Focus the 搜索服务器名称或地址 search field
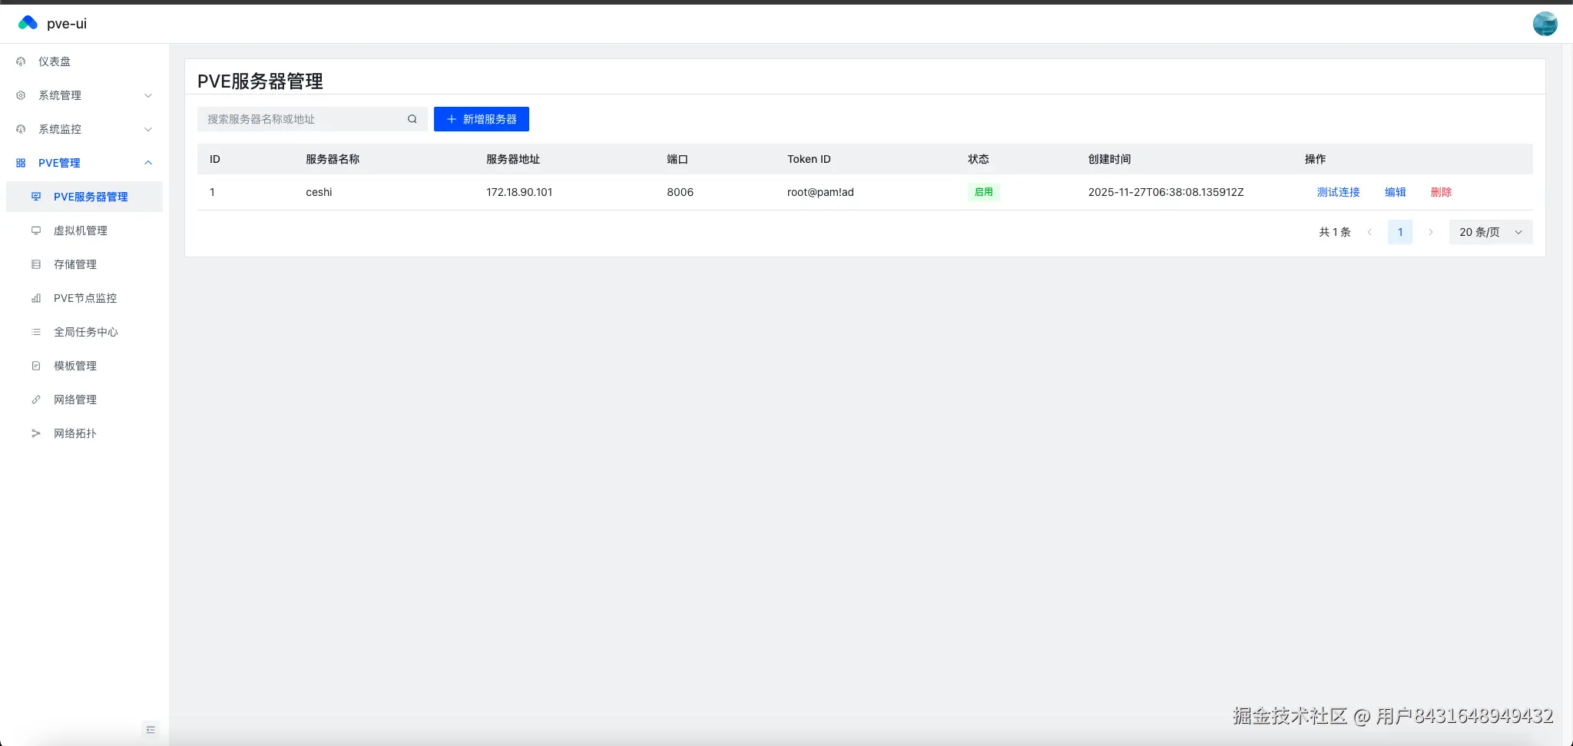The height and width of the screenshot is (746, 1573). pos(313,119)
